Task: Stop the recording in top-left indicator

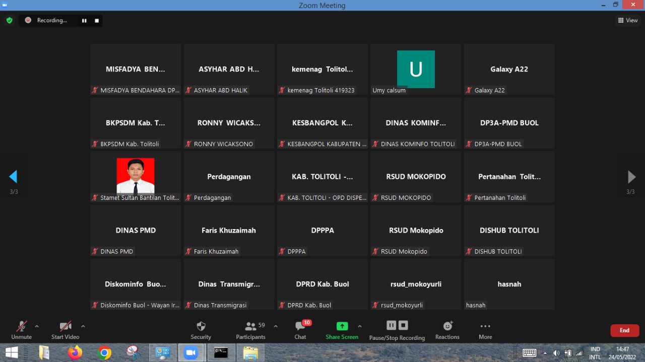Action: (x=97, y=21)
